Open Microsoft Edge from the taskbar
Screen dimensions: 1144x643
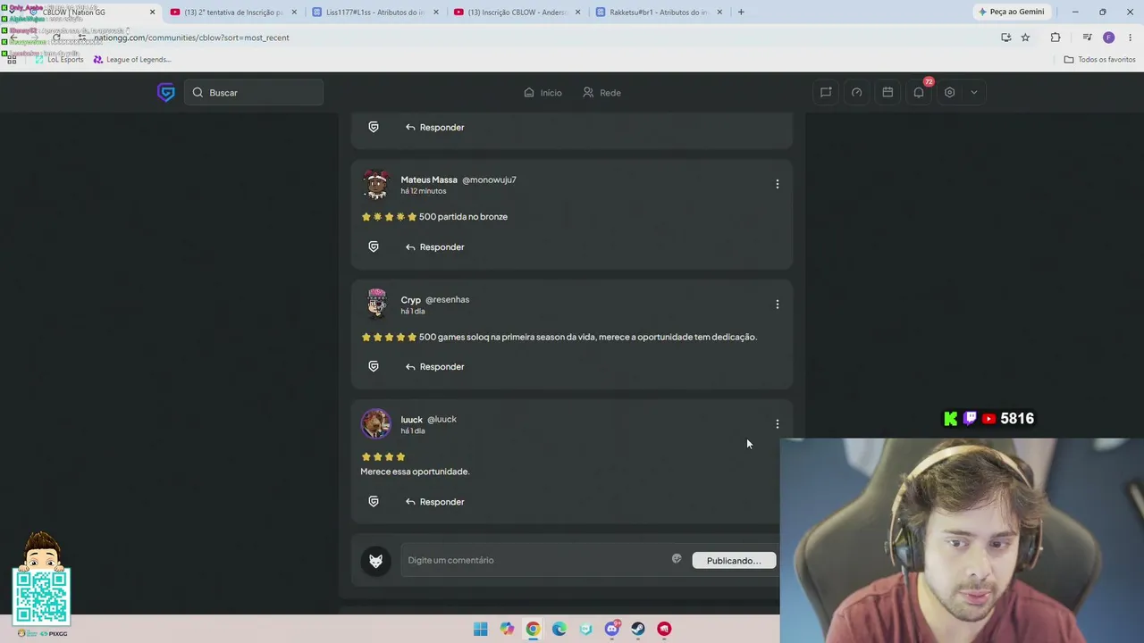point(559,629)
